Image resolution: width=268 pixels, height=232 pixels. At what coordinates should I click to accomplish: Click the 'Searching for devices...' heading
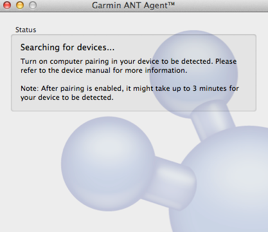click(67, 48)
